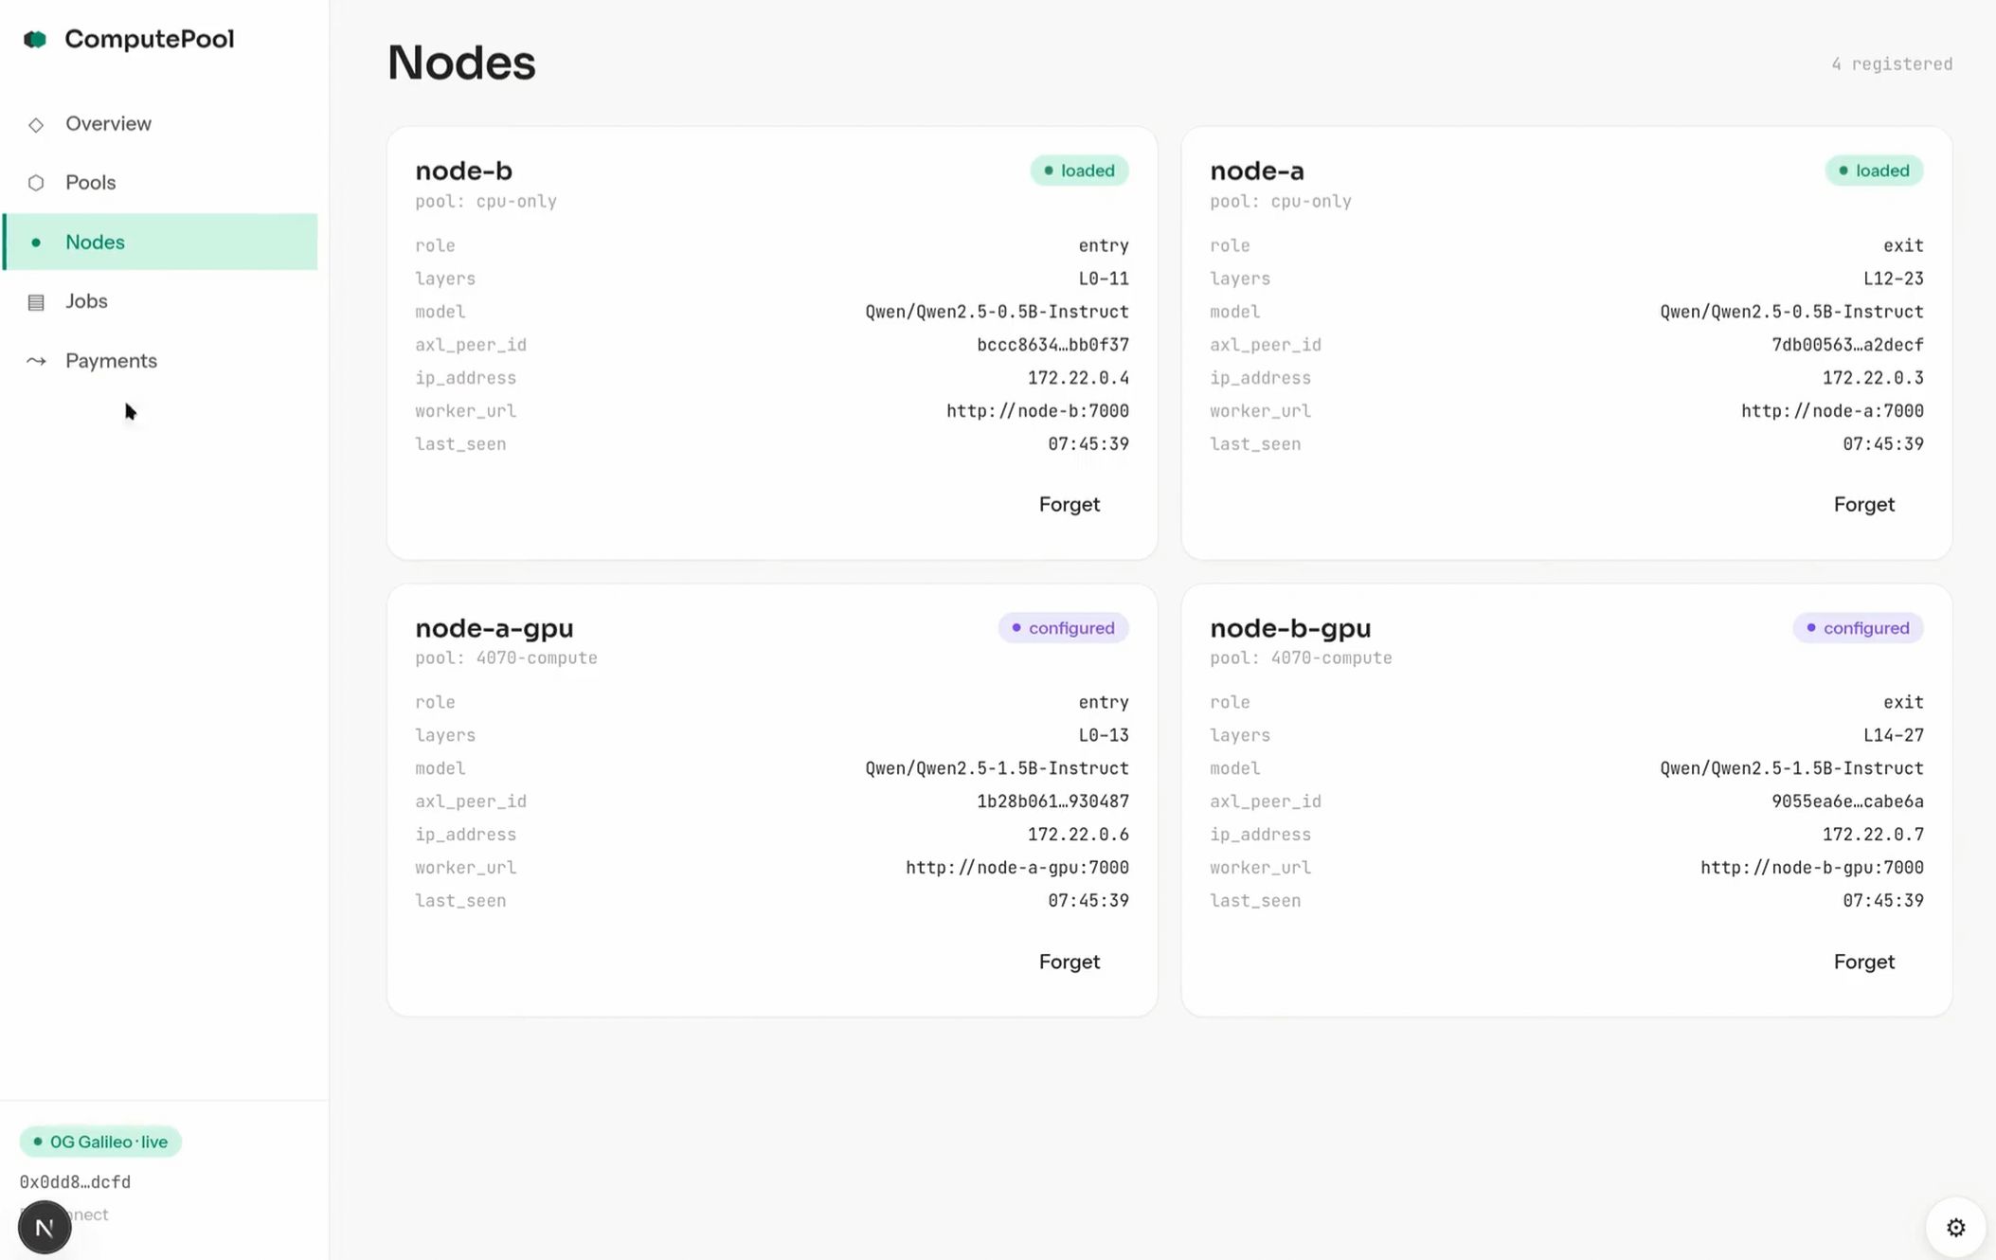Click the Overview diamond icon

pos(36,124)
